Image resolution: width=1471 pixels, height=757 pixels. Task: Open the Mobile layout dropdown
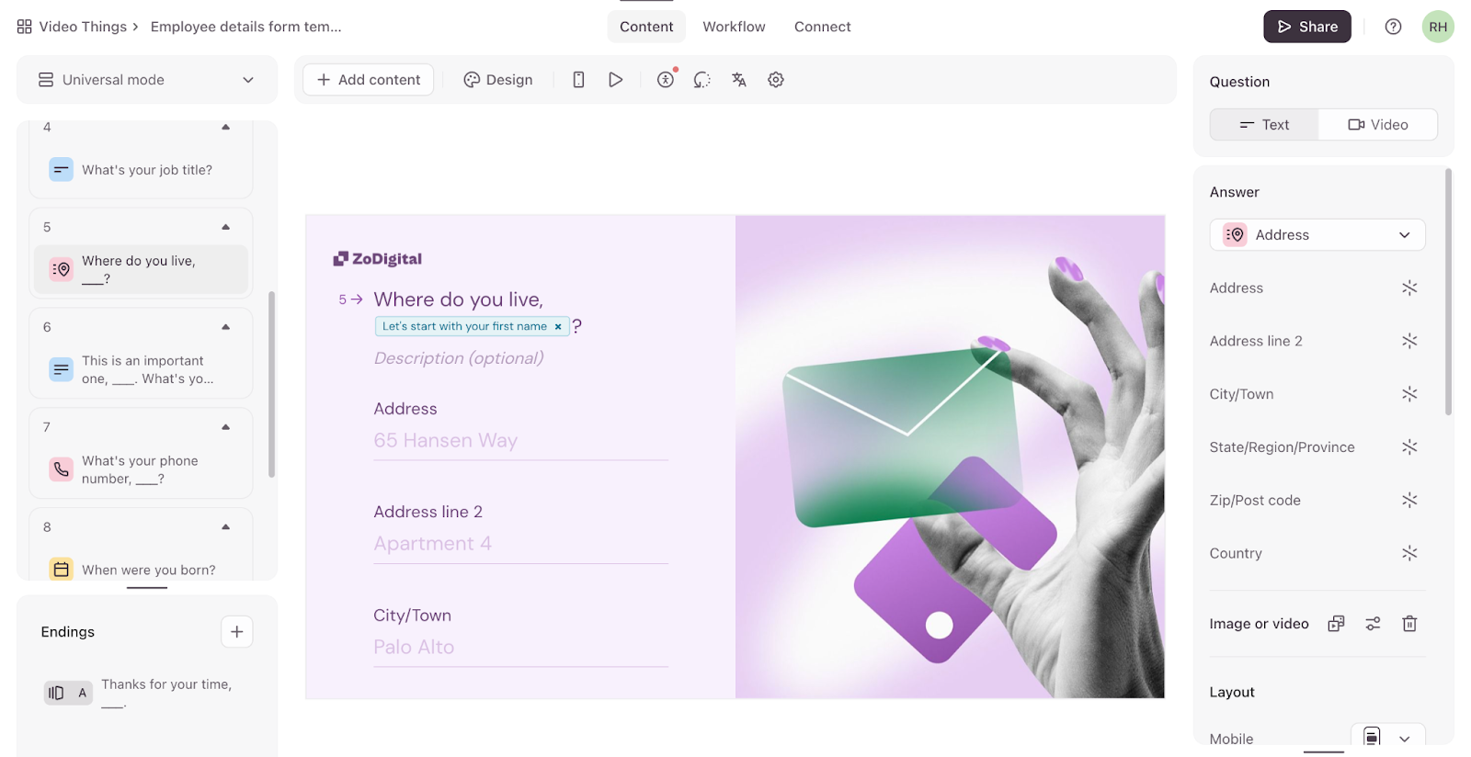1388,738
